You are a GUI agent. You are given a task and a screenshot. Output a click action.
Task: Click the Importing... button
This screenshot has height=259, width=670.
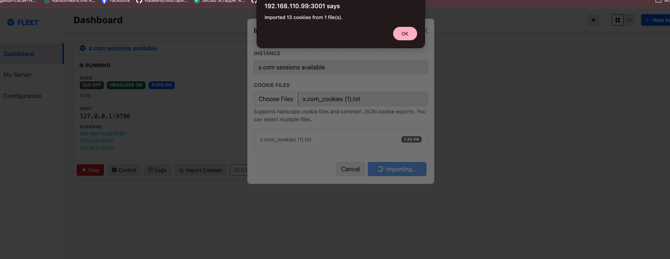[397, 169]
